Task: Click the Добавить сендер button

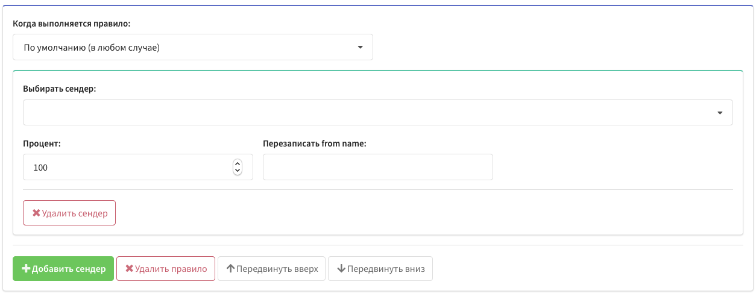Action: coord(63,269)
